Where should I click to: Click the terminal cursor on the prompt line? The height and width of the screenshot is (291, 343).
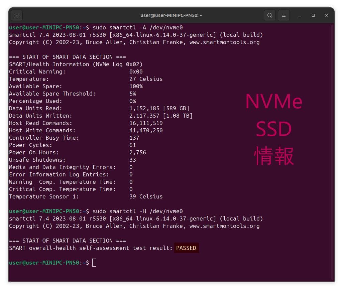[94, 263]
